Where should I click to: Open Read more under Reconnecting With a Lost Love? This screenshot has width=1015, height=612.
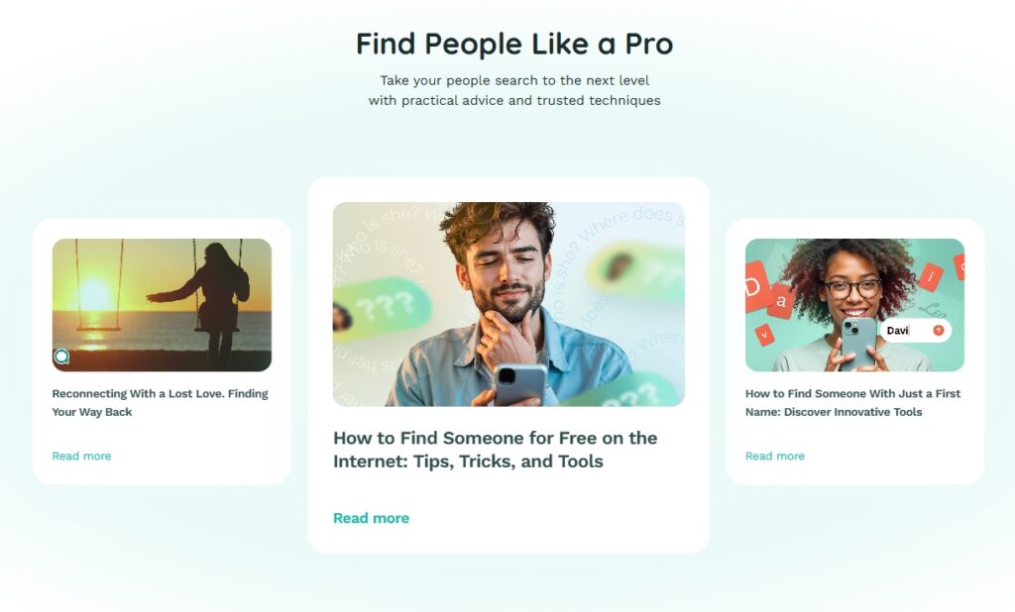81,457
